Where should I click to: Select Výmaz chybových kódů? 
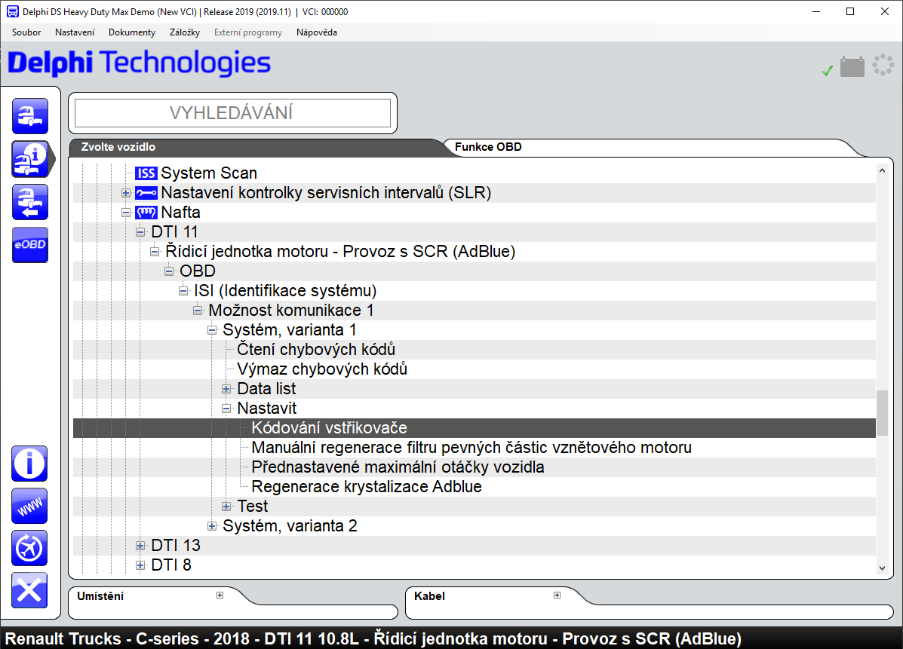323,369
